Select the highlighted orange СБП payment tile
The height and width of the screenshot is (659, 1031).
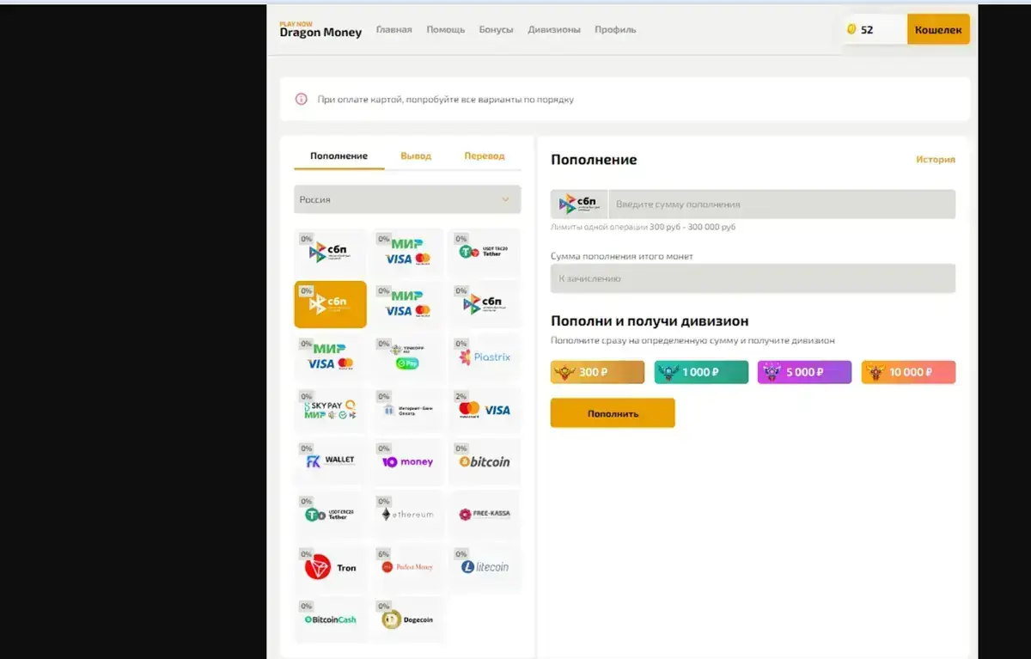point(330,304)
